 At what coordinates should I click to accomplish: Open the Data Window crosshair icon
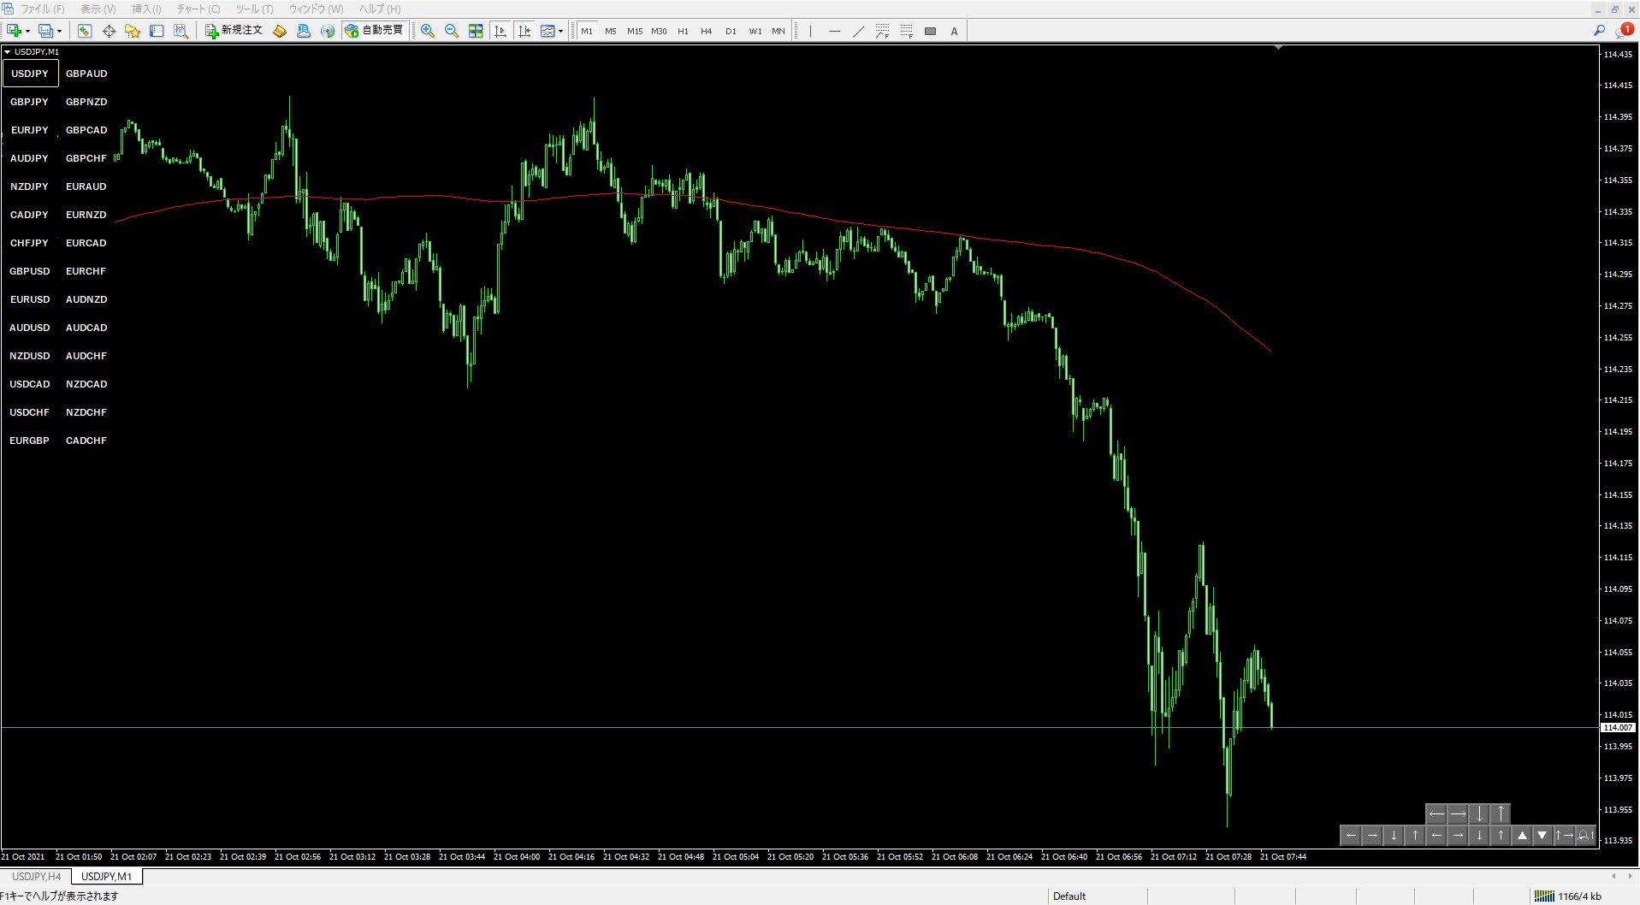[109, 31]
